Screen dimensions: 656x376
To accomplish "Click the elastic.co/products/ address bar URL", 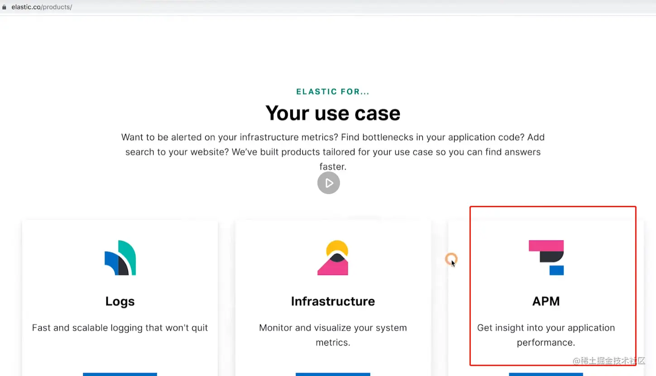I will (x=42, y=7).
